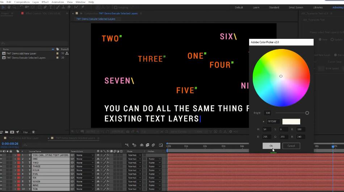Open the Composition menu
344x192 pixels.
click(22, 2)
